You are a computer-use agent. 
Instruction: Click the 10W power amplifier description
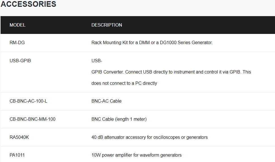click(137, 155)
